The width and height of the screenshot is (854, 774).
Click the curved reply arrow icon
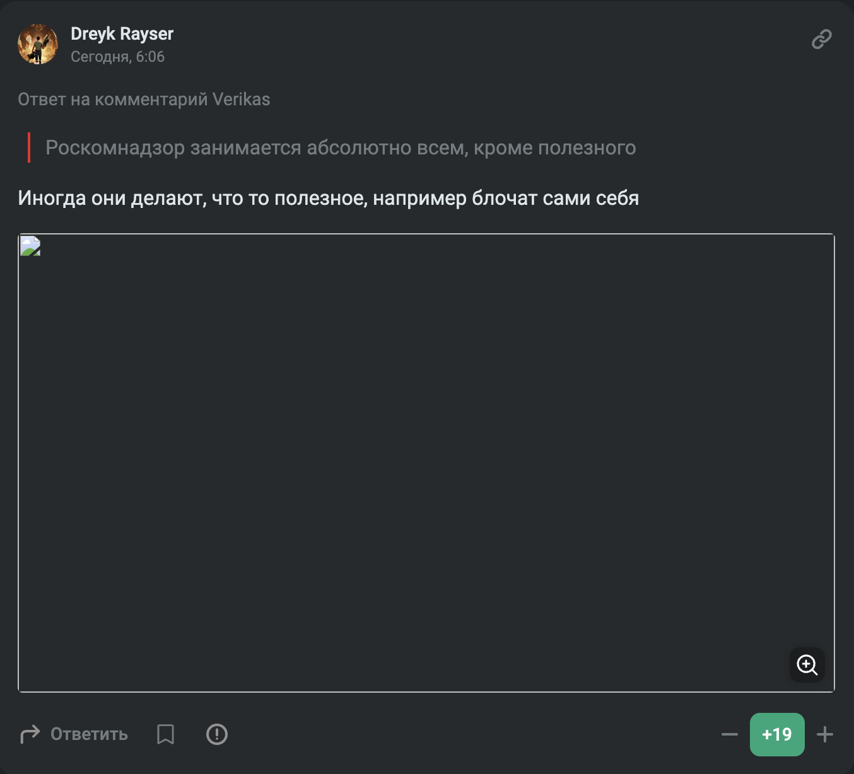(30, 734)
